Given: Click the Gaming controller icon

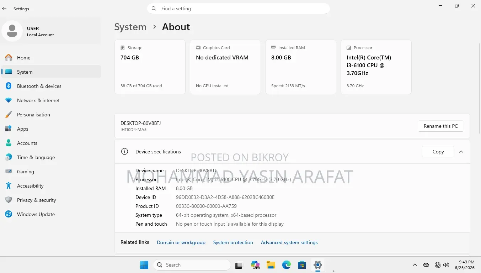Looking at the screenshot, I should 9,172.
